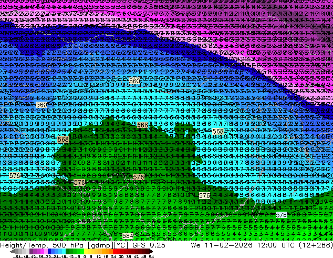Select the yellow 0°C legend swatch

coord(86,251)
